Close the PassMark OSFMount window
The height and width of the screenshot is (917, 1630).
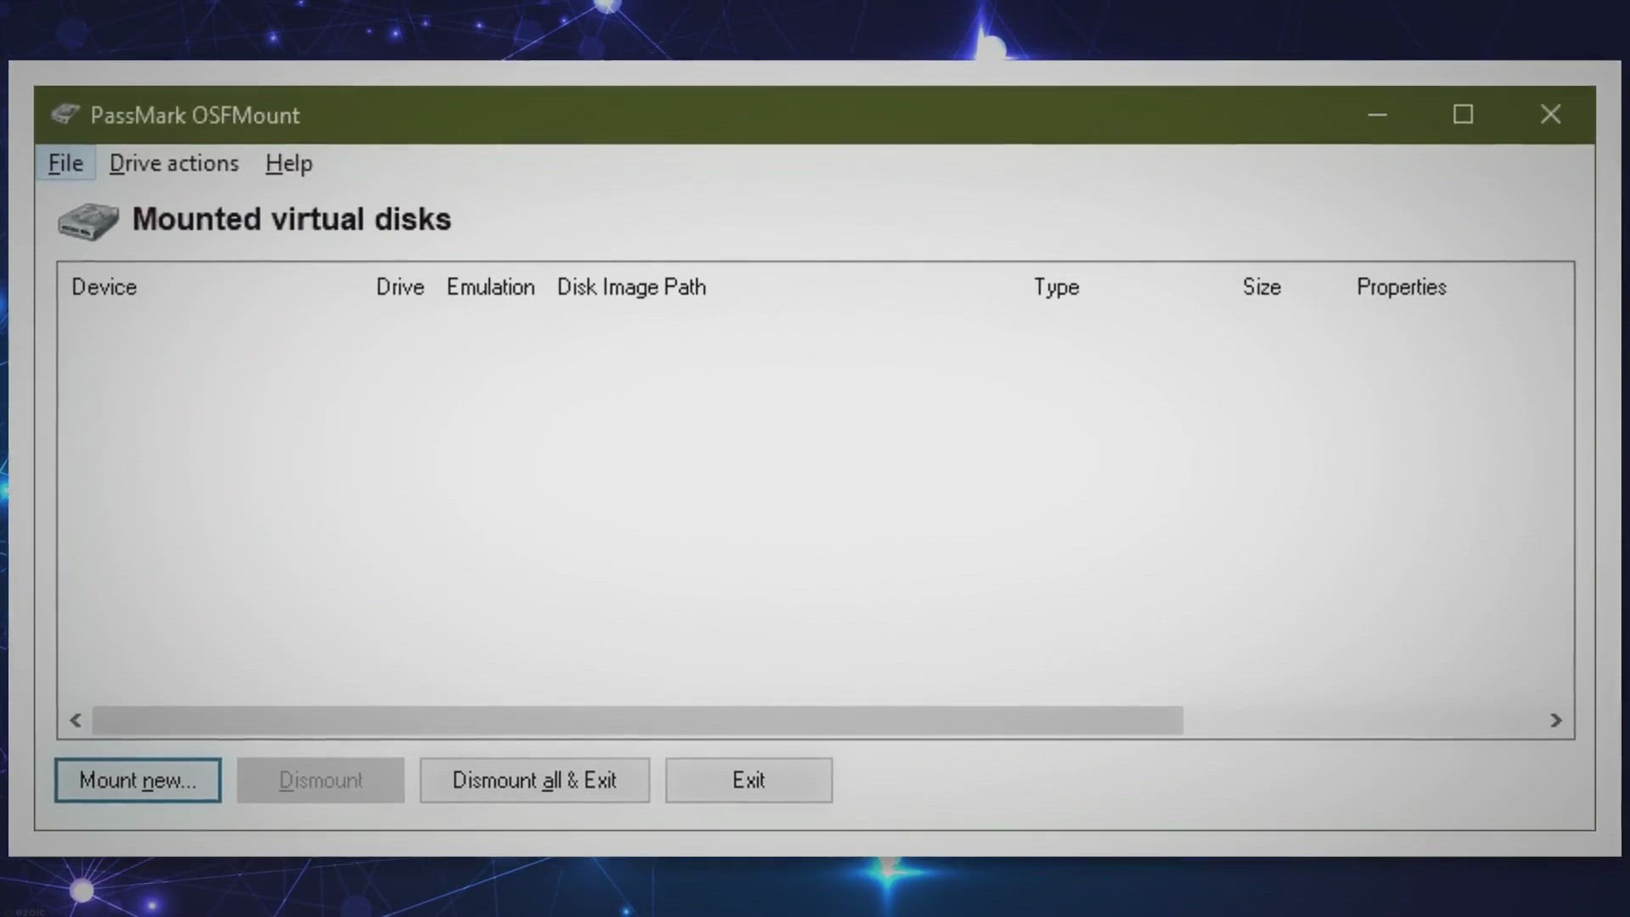pos(1550,115)
